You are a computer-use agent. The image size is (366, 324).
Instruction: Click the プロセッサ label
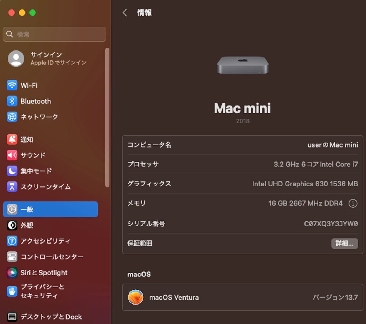click(143, 164)
